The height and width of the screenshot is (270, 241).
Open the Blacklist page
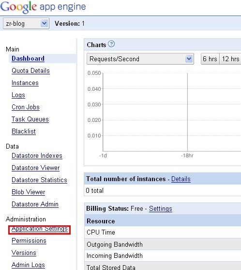pyautogui.click(x=24, y=132)
